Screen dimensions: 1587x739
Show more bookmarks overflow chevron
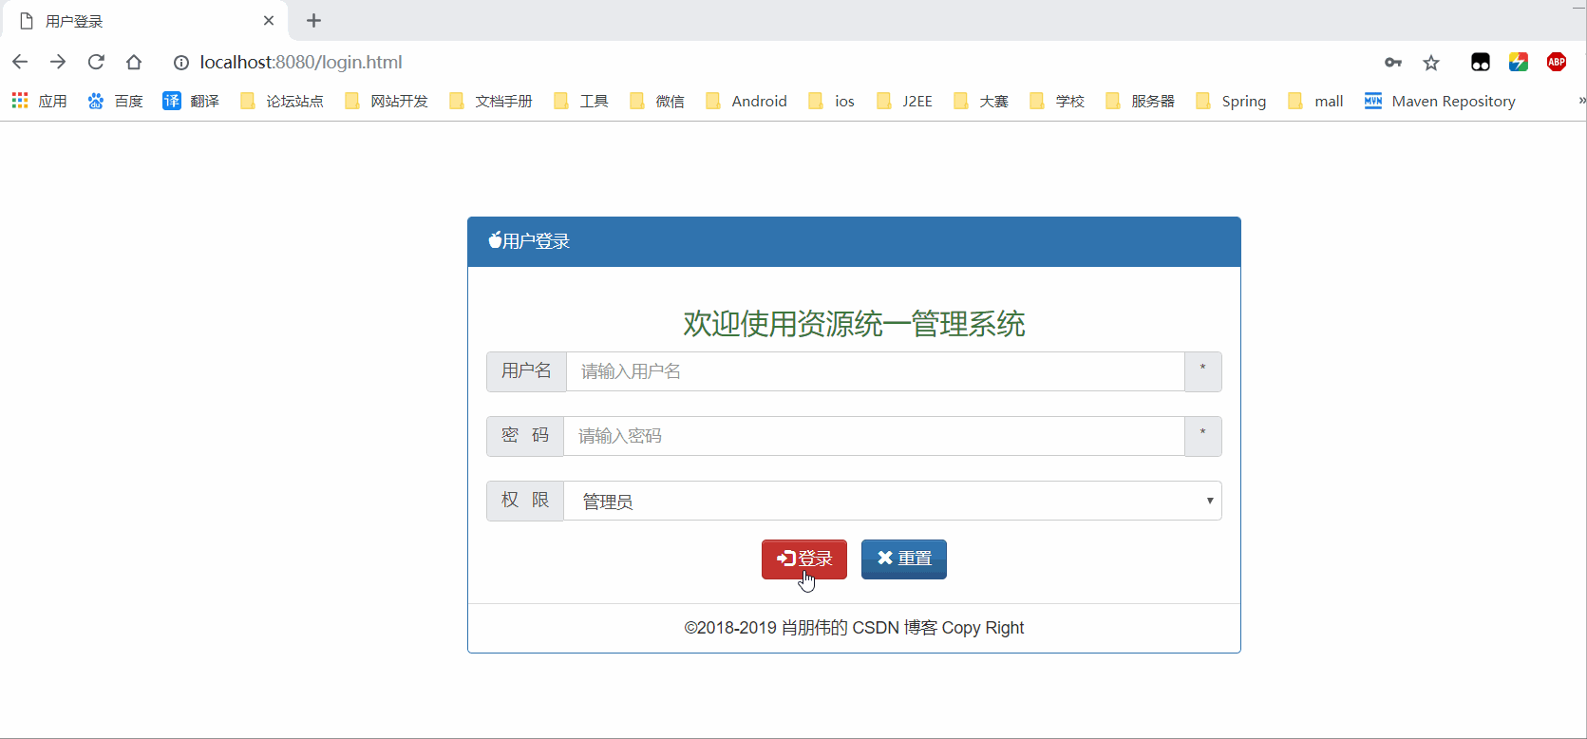(1581, 101)
